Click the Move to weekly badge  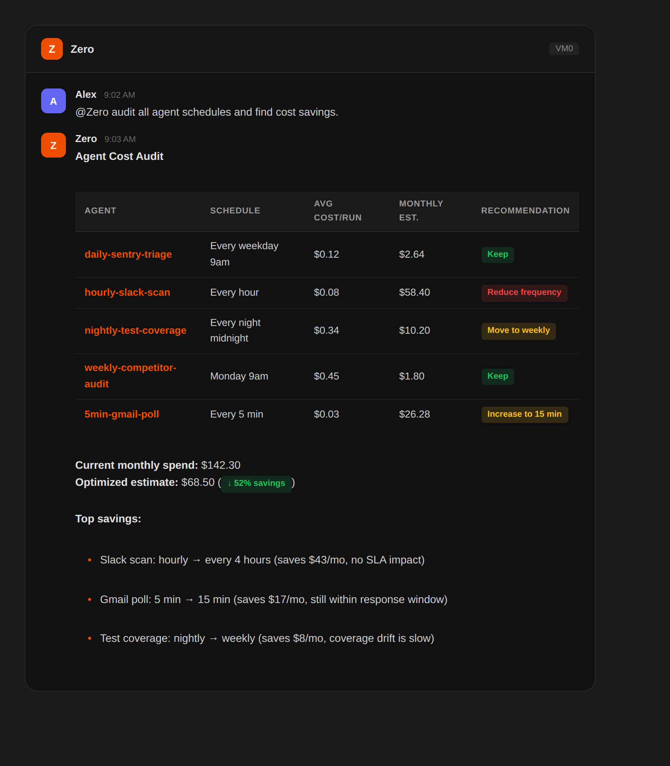(518, 331)
